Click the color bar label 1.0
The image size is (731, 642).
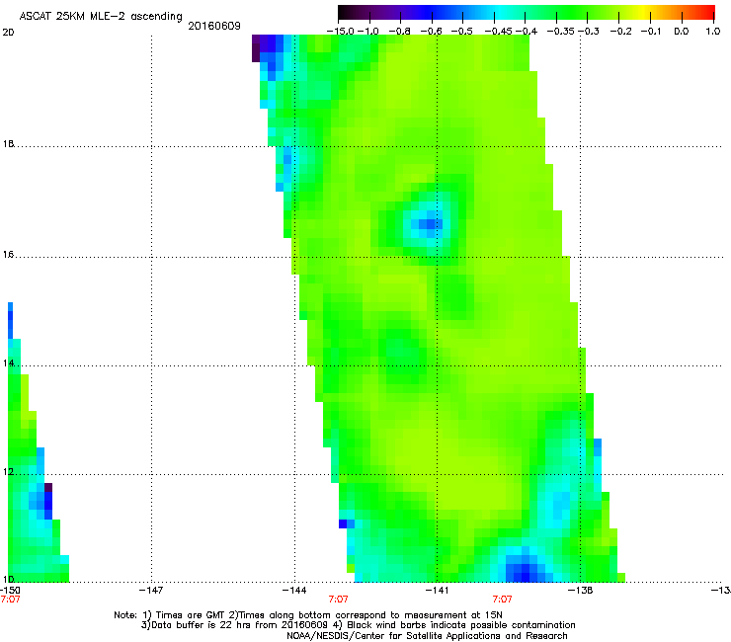click(x=713, y=32)
